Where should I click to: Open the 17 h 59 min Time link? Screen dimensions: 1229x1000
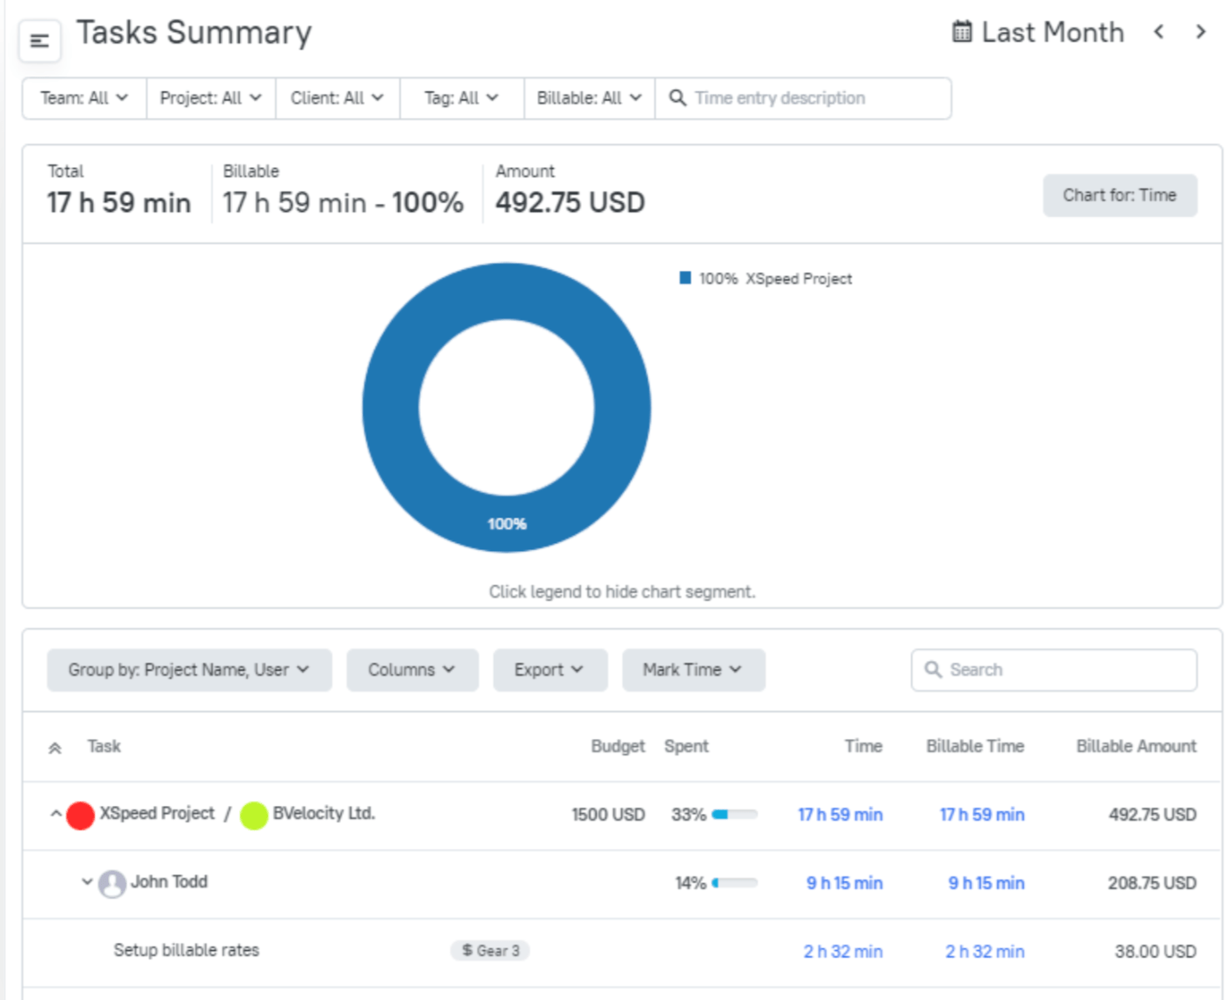[840, 815]
